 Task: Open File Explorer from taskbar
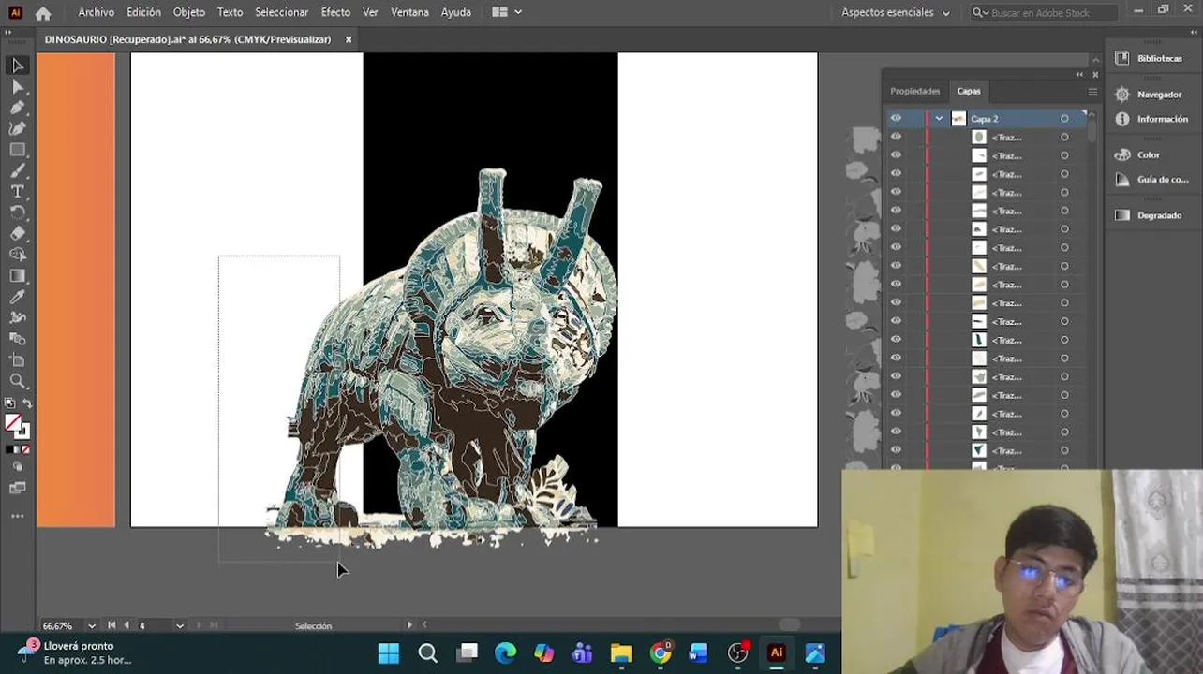621,652
